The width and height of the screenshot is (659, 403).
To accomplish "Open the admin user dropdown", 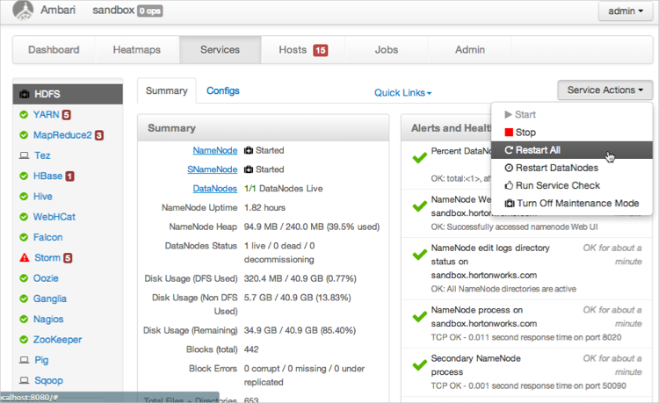I will (x=625, y=12).
